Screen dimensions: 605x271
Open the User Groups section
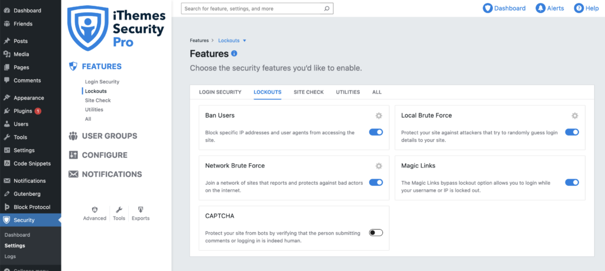pyautogui.click(x=109, y=136)
